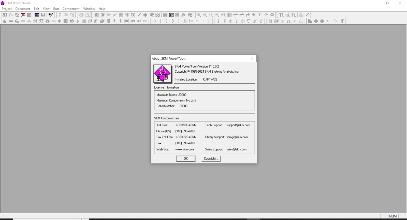Click the clock-face toolbar icon
407x220 pixels.
[x=282, y=21]
